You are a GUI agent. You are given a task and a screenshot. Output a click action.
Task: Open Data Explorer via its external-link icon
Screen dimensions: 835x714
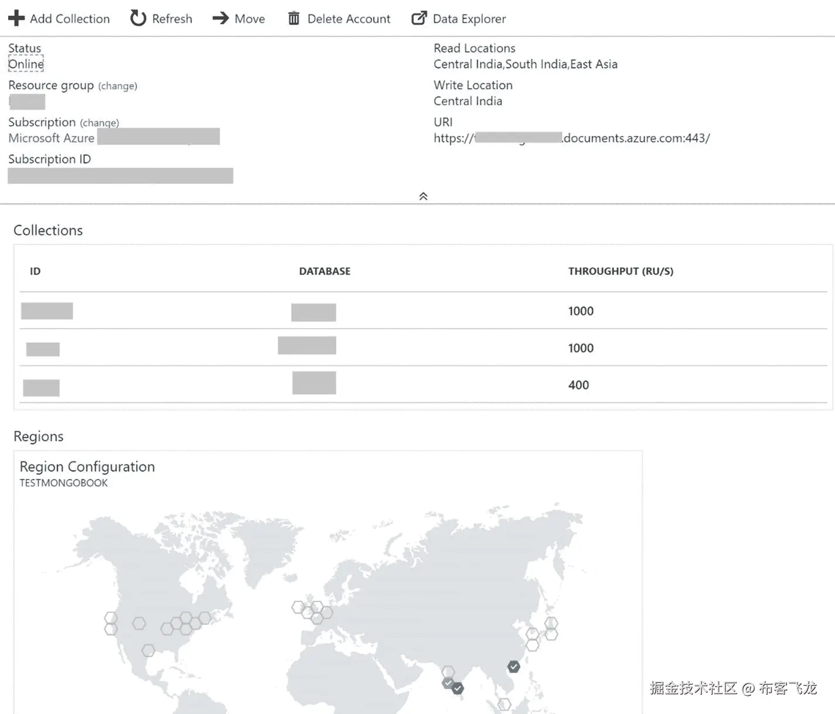[x=418, y=18]
